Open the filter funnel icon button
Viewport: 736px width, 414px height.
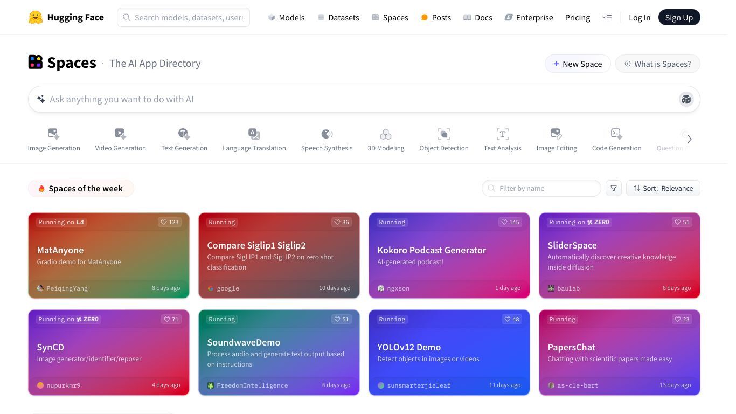coord(614,188)
